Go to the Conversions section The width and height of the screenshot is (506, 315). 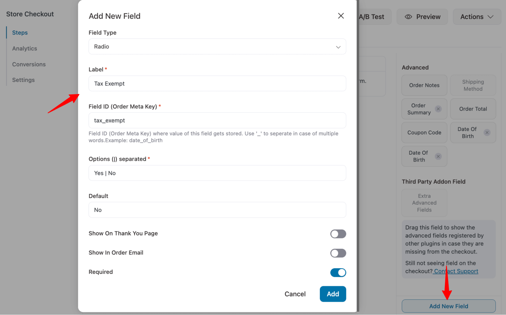(29, 64)
